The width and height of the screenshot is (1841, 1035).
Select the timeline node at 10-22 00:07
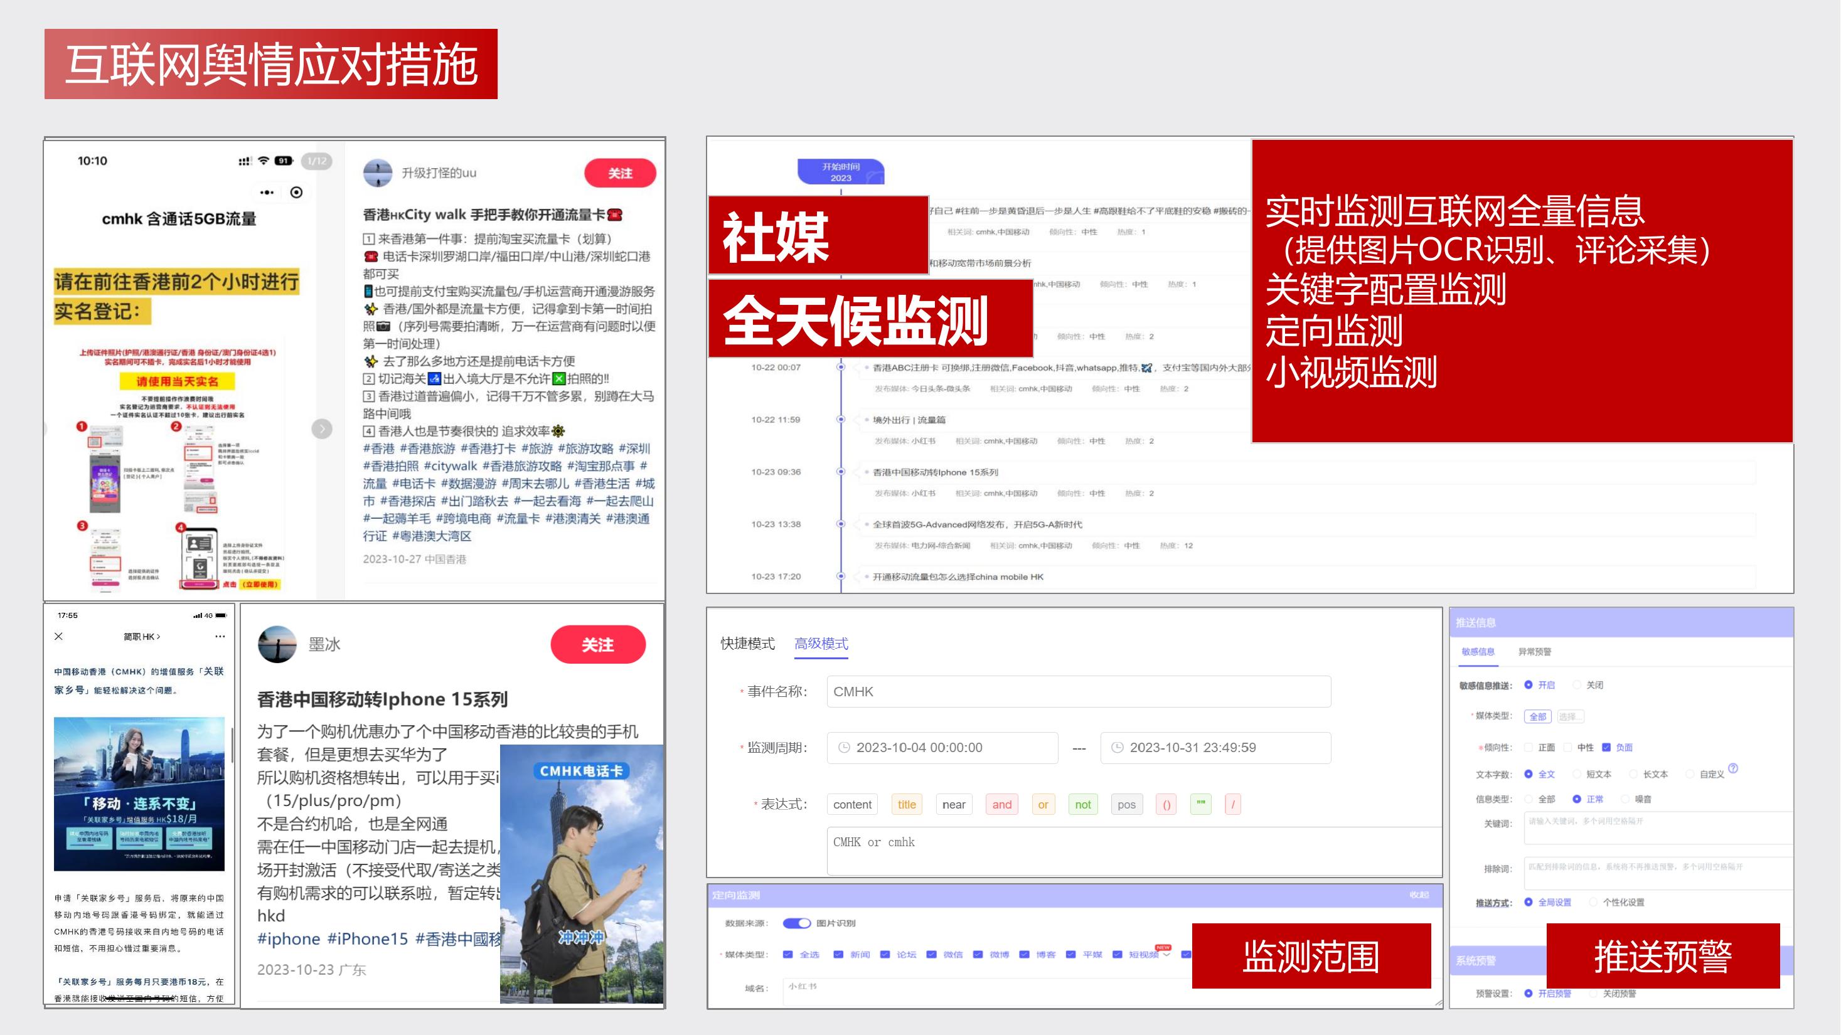840,367
